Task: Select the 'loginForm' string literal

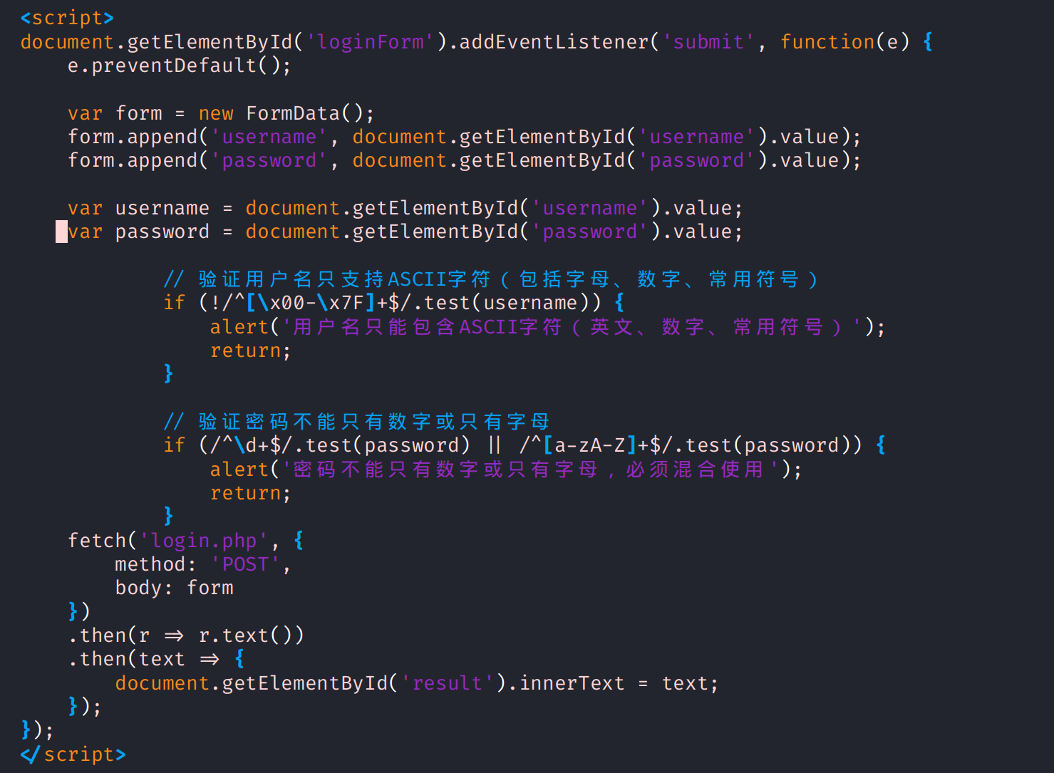Action: (371, 42)
